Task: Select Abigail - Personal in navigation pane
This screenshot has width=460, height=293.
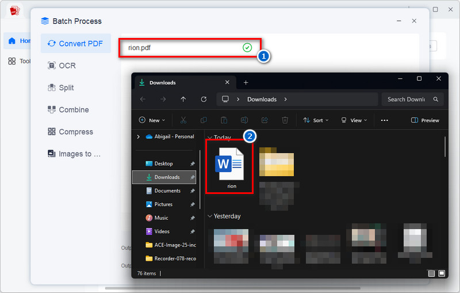Action: click(x=170, y=136)
